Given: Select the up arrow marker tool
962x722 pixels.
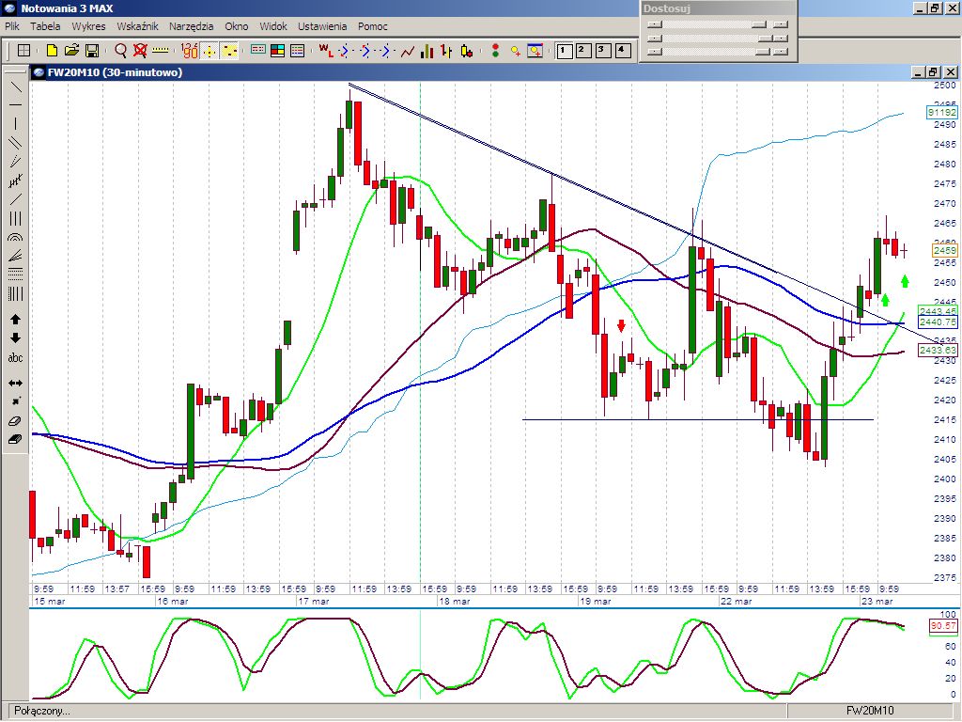Looking at the screenshot, I should click(x=15, y=320).
